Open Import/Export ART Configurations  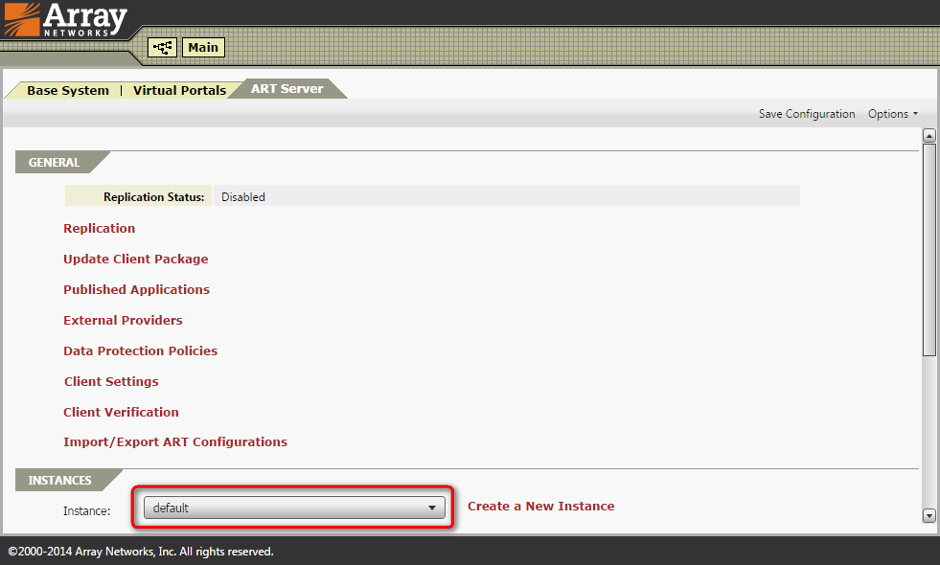(175, 441)
